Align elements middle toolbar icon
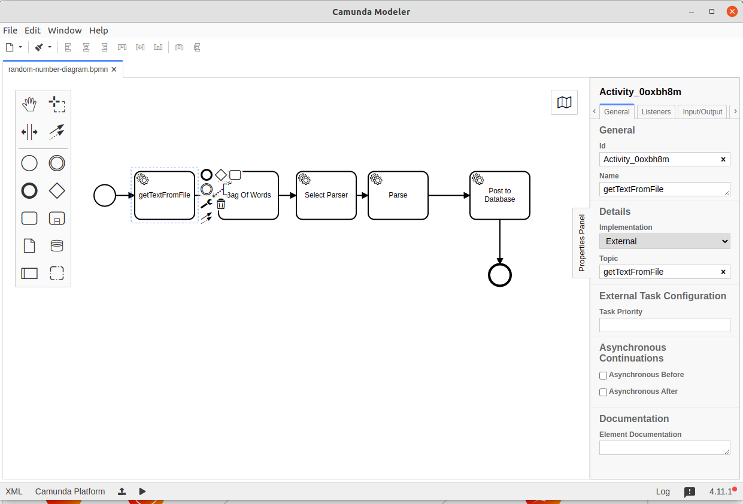 (x=140, y=47)
